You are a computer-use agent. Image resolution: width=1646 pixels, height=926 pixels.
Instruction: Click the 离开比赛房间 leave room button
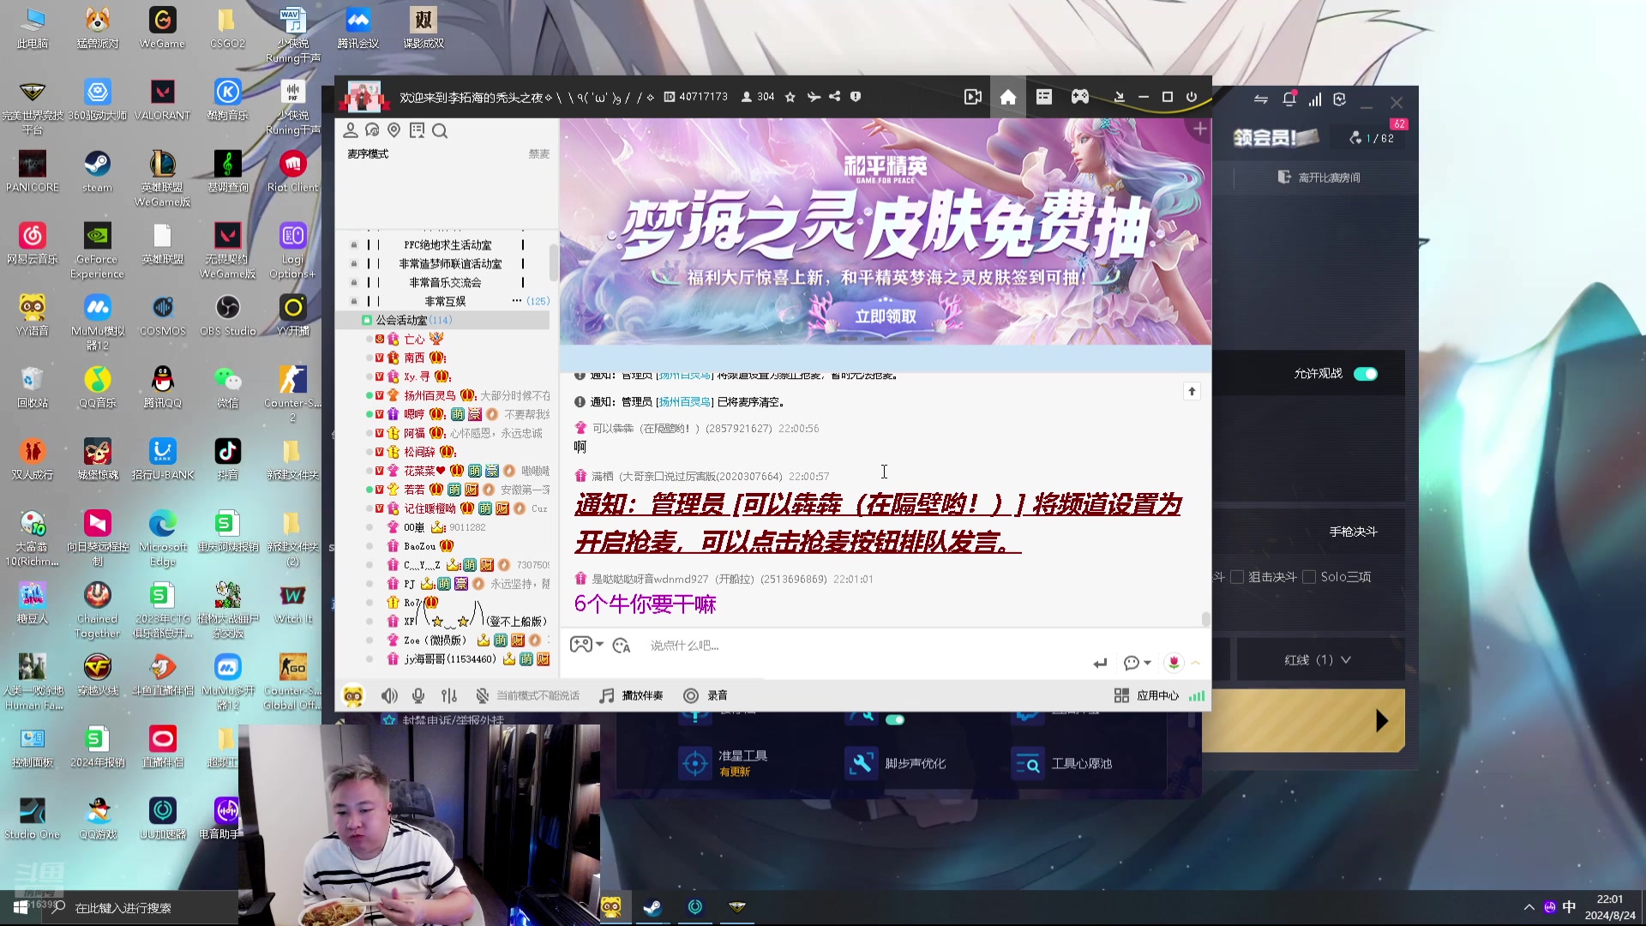point(1318,177)
